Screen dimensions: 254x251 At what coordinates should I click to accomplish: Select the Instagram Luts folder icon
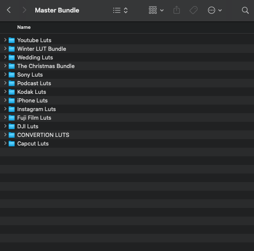point(12,109)
